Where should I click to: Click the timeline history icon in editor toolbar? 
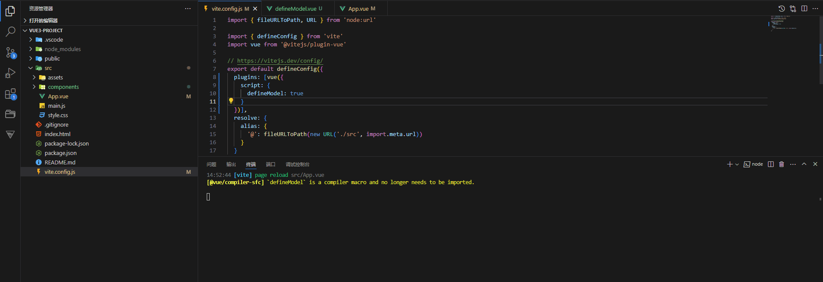(x=782, y=9)
